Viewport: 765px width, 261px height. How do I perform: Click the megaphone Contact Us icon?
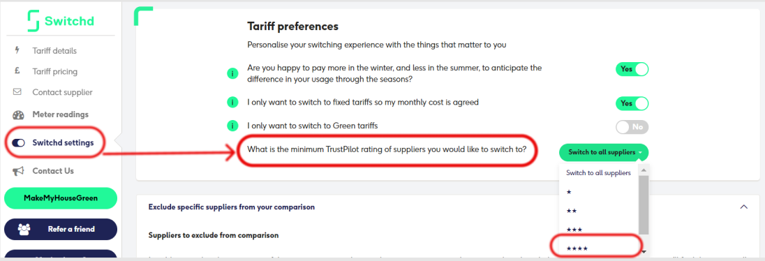click(x=18, y=171)
